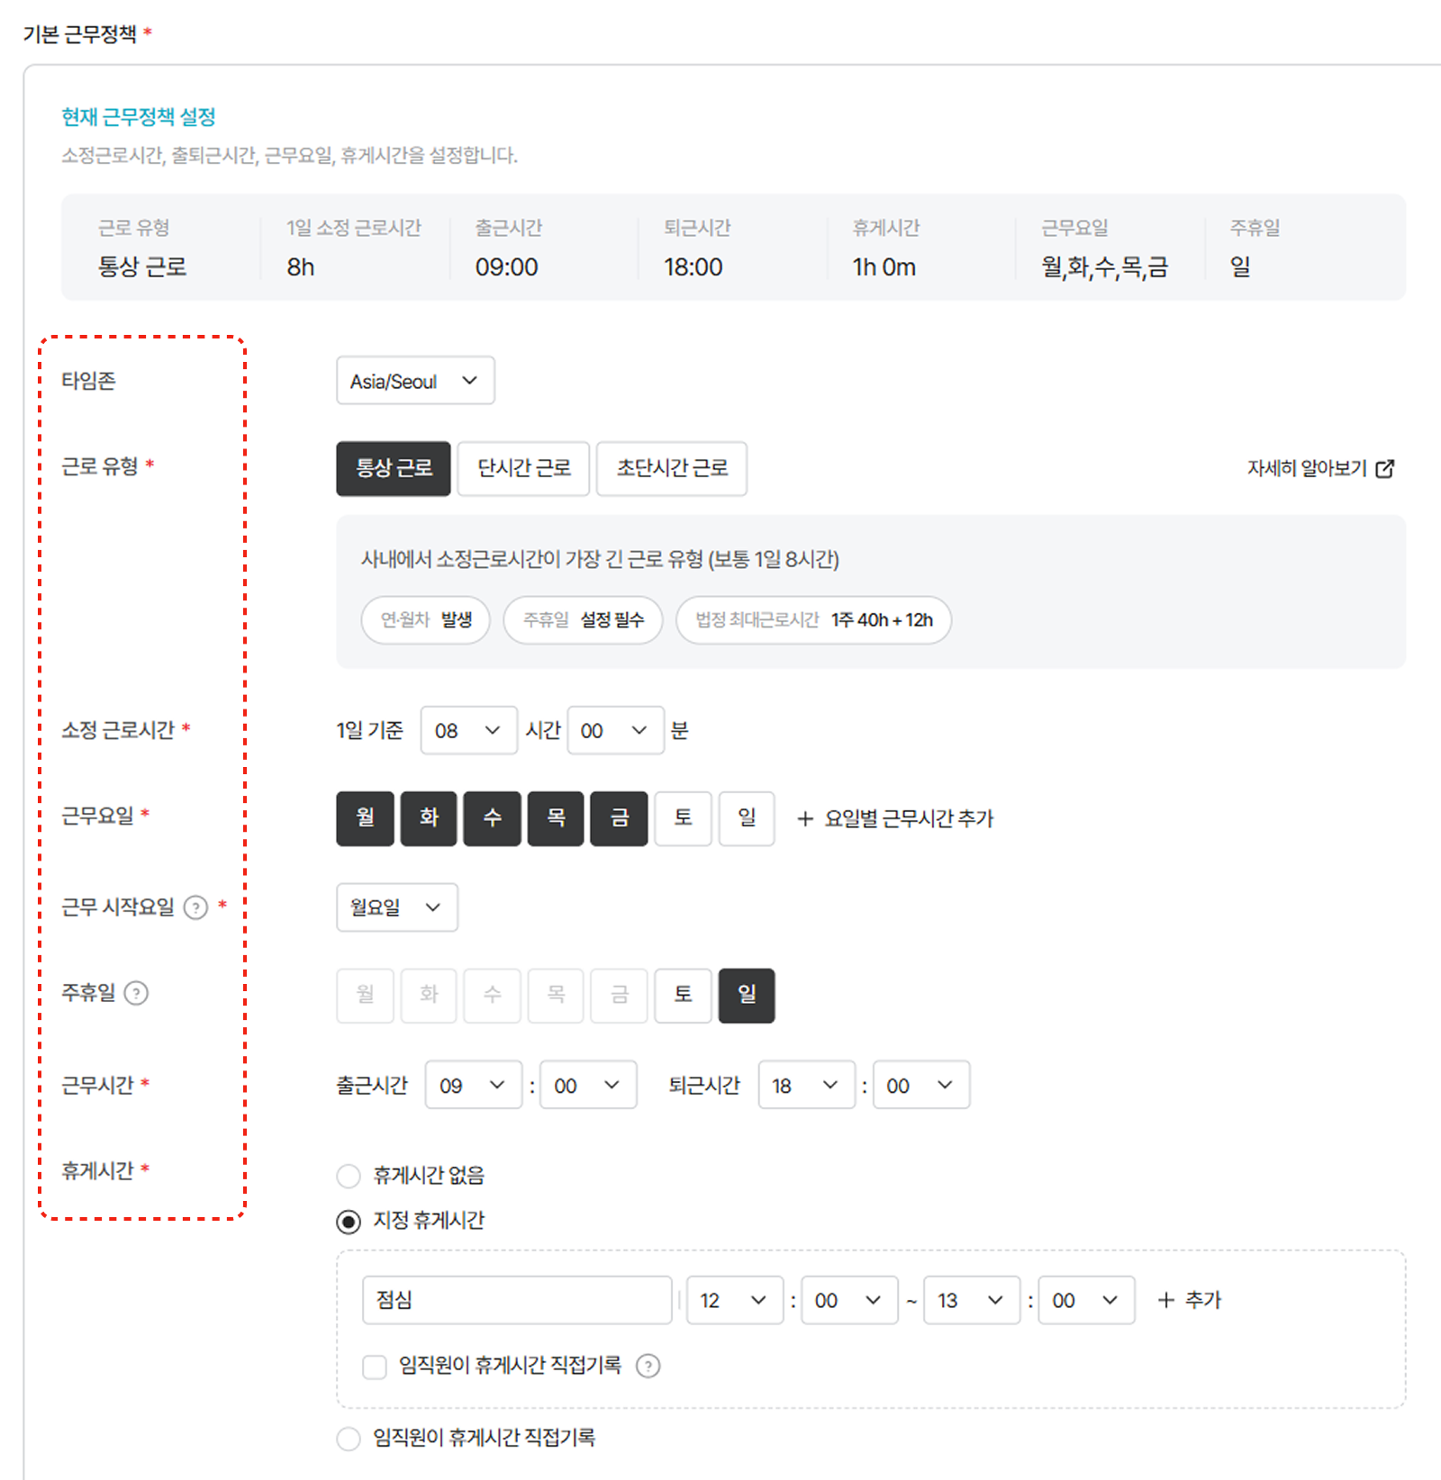Open 출근시간 minute dropdown
The image size is (1441, 1480).
pos(588,1085)
